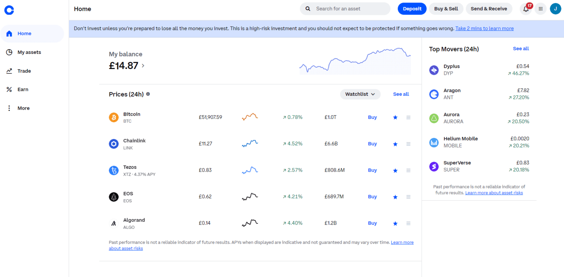Go to Home in the sidebar
This screenshot has height=277, width=564.
click(x=32, y=33)
